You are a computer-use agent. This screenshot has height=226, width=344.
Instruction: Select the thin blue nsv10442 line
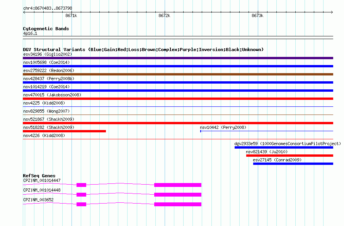point(267,131)
